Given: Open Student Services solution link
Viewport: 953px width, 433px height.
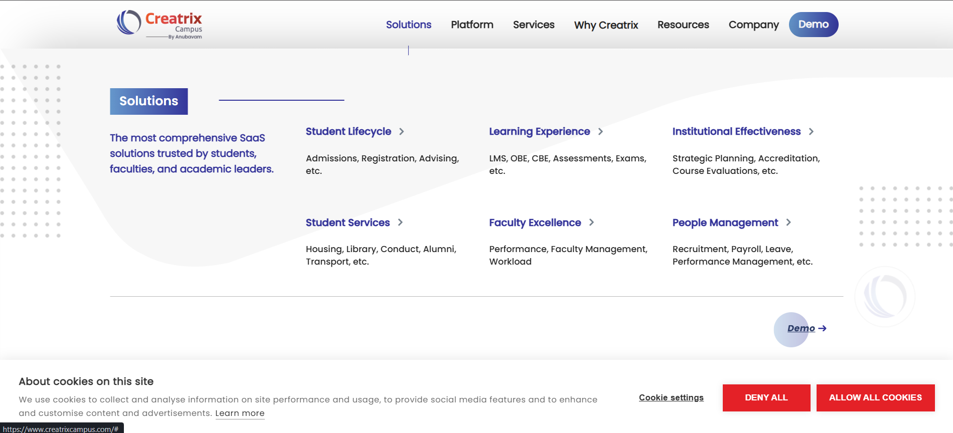Looking at the screenshot, I should 348,223.
